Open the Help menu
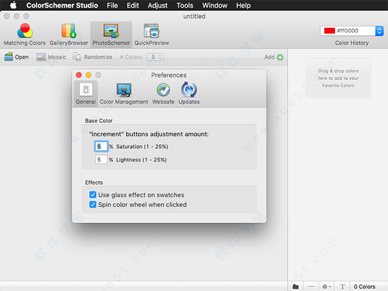Viewport: 388px width, 291px height. [x=244, y=5]
